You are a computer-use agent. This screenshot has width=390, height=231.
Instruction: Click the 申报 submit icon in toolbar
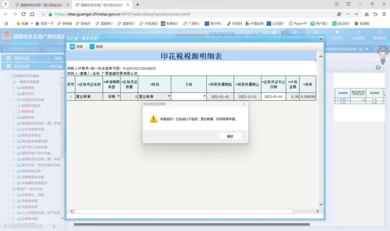[72, 47]
